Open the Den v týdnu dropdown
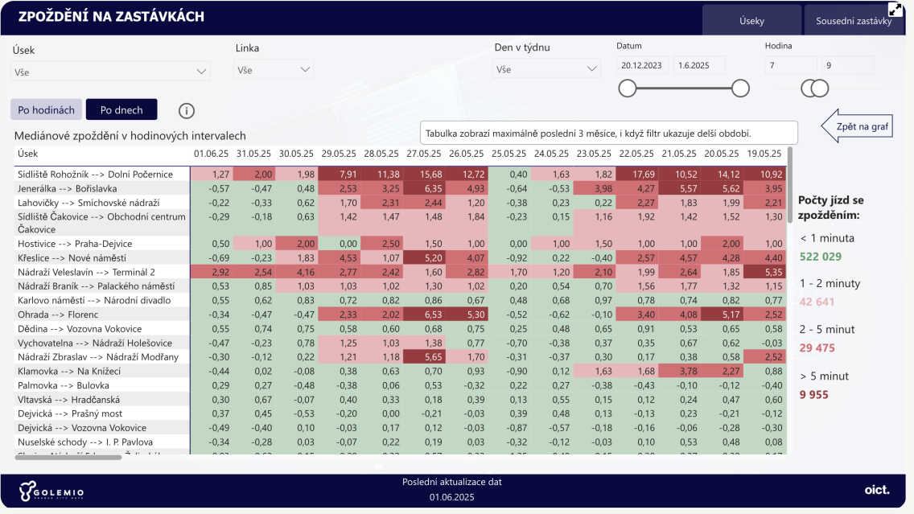The image size is (914, 514). point(546,68)
